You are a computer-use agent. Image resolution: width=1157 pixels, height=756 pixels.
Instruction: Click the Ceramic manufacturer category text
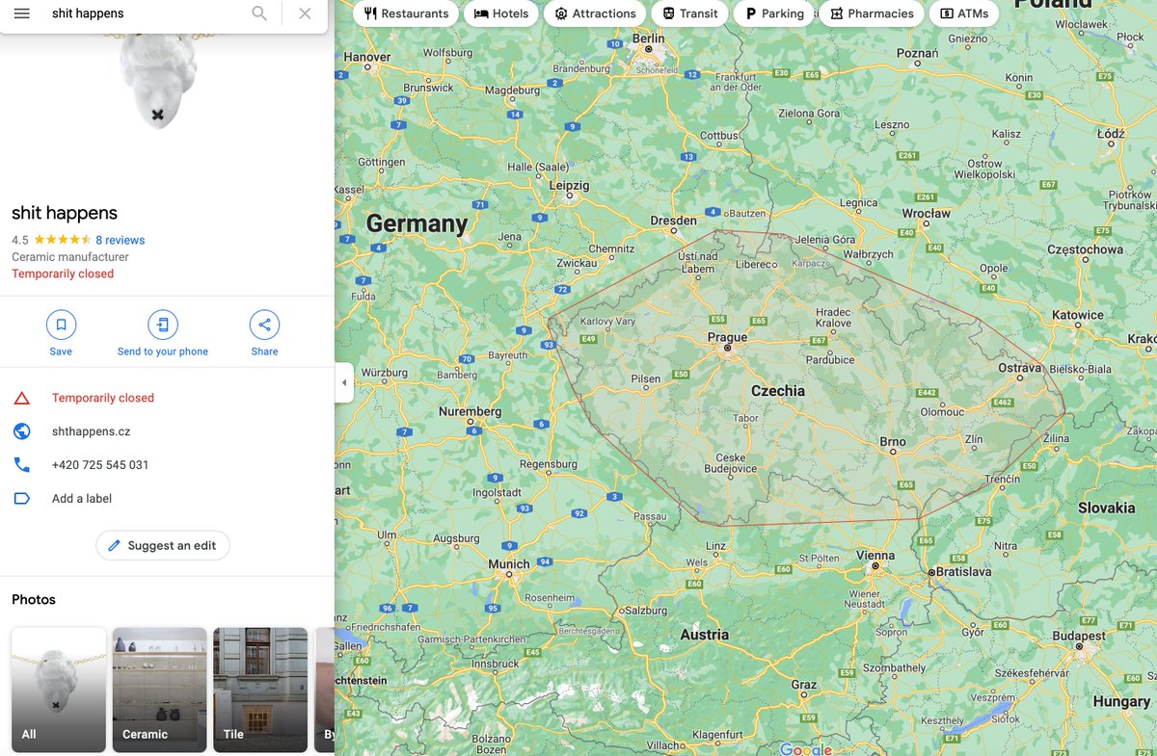tap(70, 257)
